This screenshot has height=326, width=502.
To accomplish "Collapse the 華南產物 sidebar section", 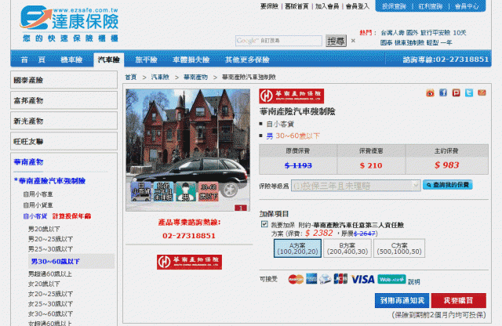I will tap(28, 162).
